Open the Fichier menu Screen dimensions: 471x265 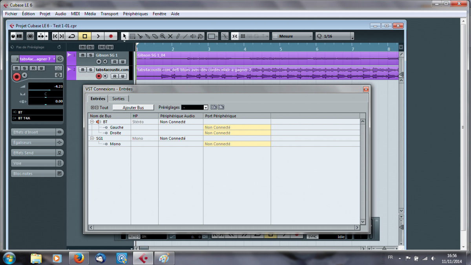coord(11,14)
